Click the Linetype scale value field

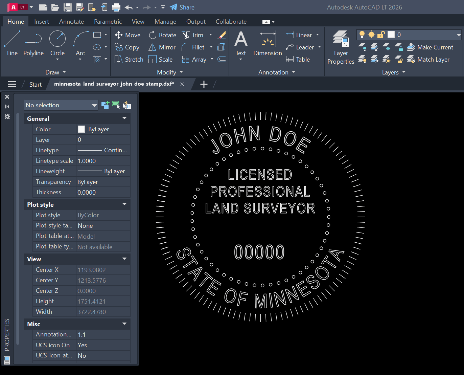103,161
